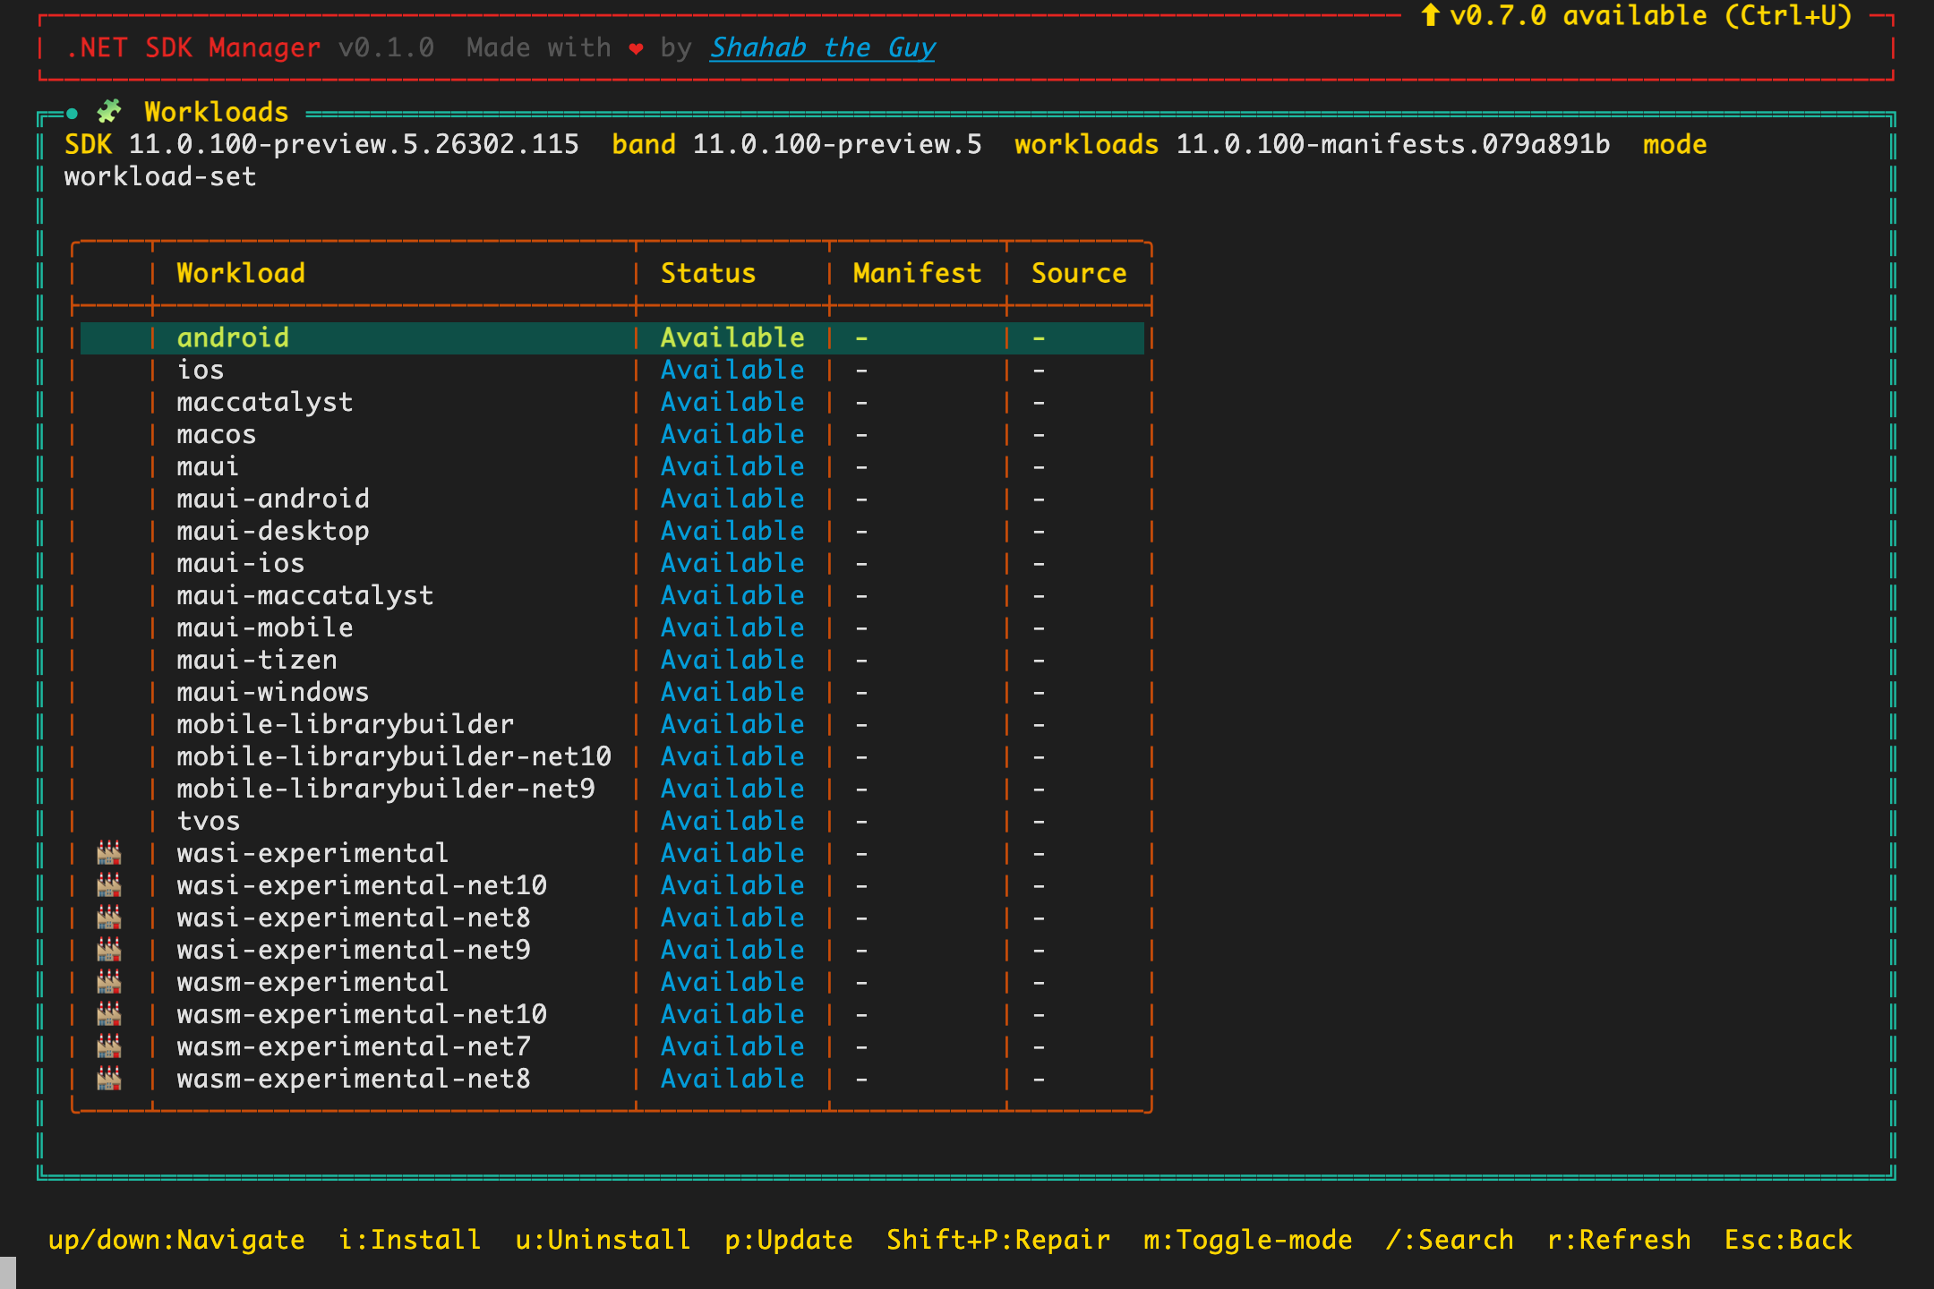Image resolution: width=1934 pixels, height=1289 pixels.
Task: Select the android workload row
Action: pos(612,337)
